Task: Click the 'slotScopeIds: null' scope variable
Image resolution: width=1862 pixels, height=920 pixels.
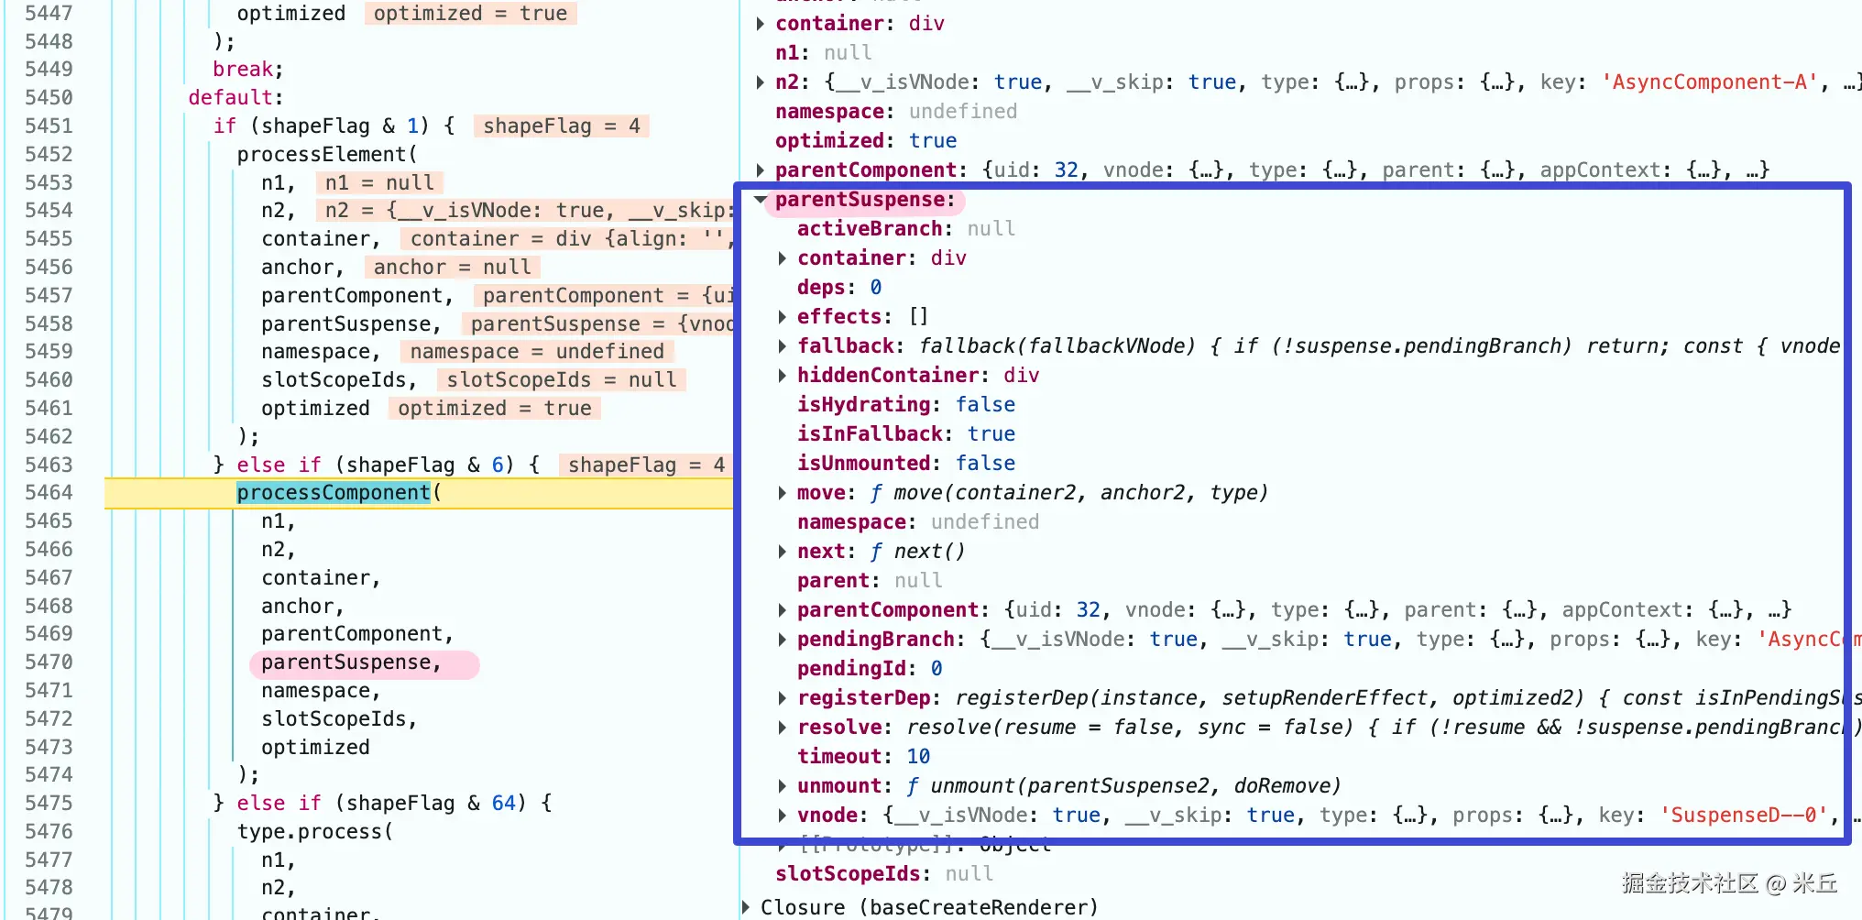Action: (x=883, y=874)
